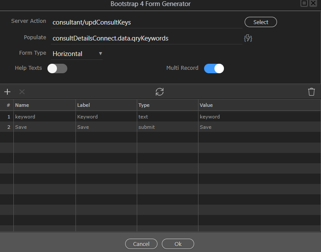Click the Server Action input field

[146, 22]
